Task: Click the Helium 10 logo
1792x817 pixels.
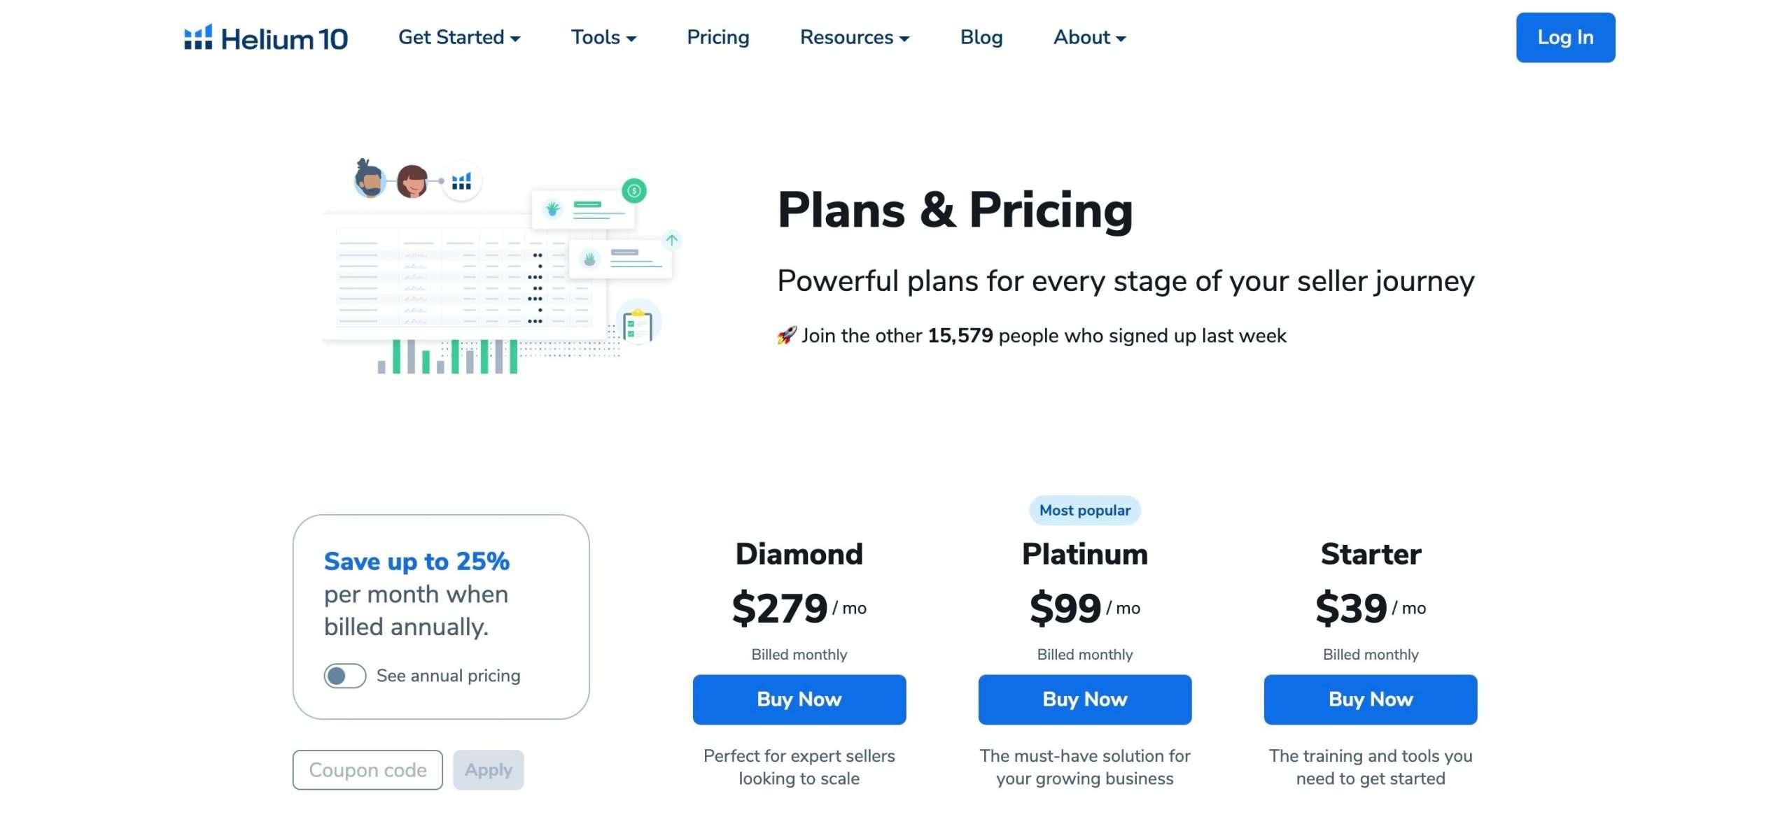Action: pyautogui.click(x=265, y=38)
